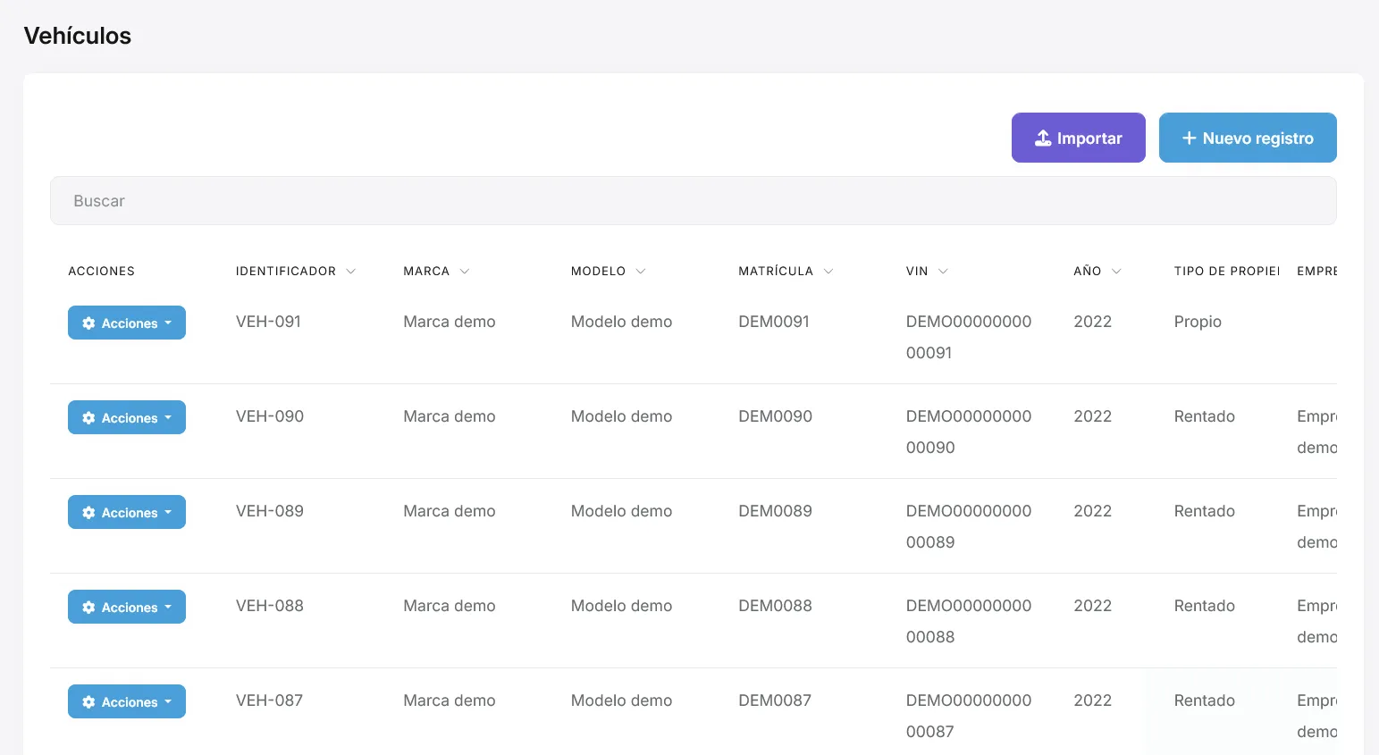Click Rentado in the VEH-088 row
The width and height of the screenshot is (1379, 755).
click(x=1205, y=606)
